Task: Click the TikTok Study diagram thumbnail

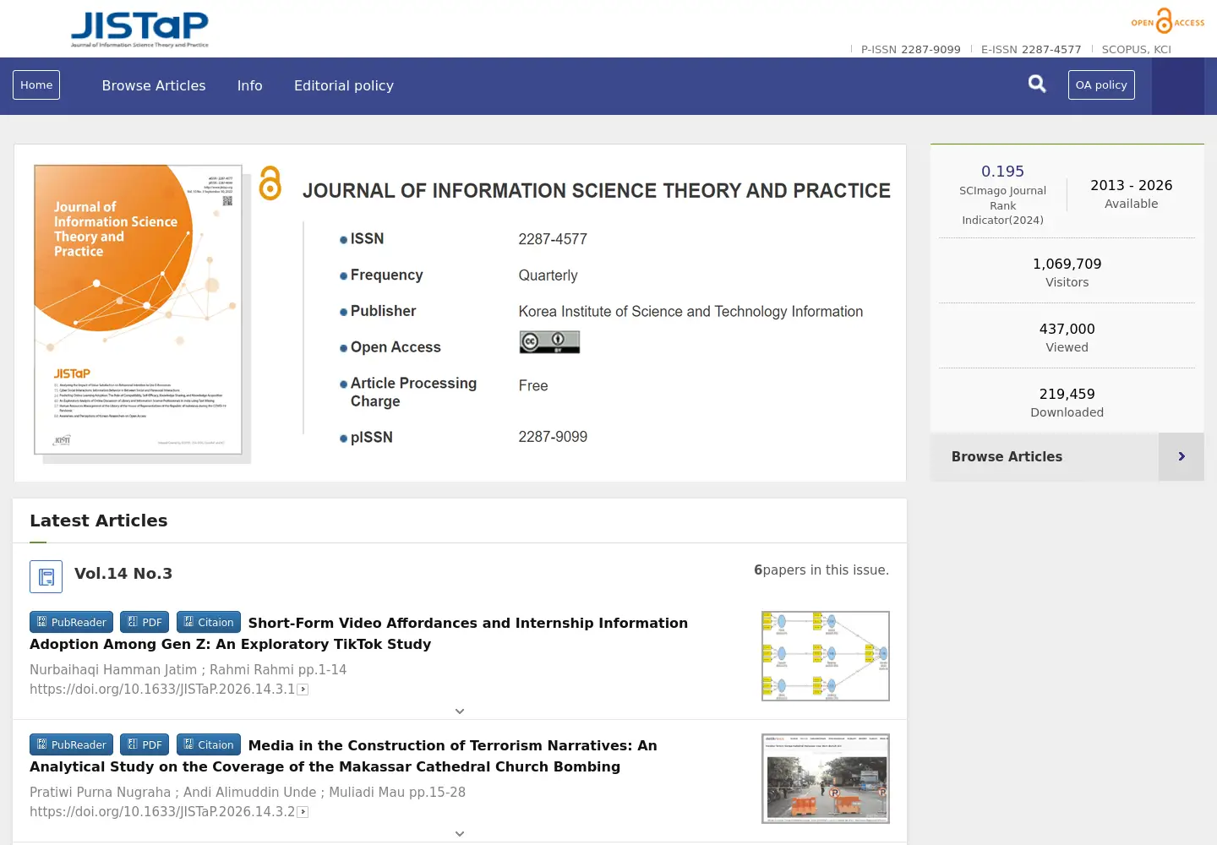Action: (826, 656)
